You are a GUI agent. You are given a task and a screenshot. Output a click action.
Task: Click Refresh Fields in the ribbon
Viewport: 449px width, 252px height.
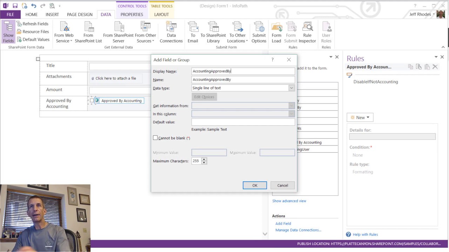point(33,24)
